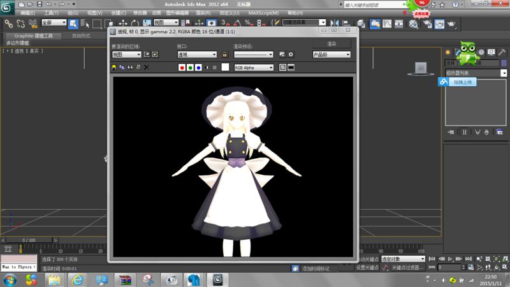Toggle the Spinner Snap button
The width and height of the screenshot is (510, 287).
coord(261,24)
